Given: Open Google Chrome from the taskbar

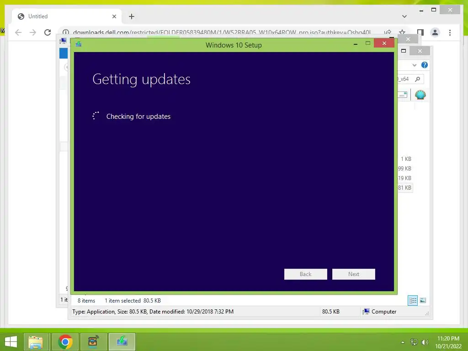Looking at the screenshot, I should click(65, 342).
